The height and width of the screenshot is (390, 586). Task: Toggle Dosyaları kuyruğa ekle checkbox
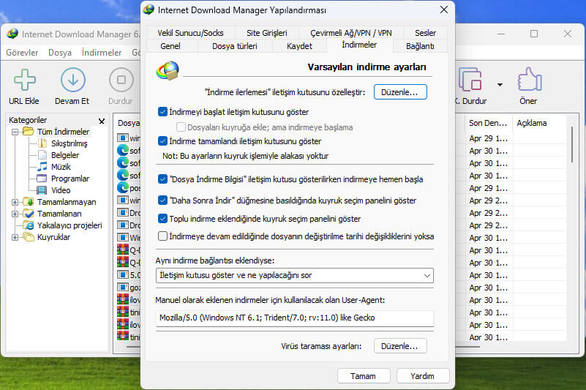(181, 127)
